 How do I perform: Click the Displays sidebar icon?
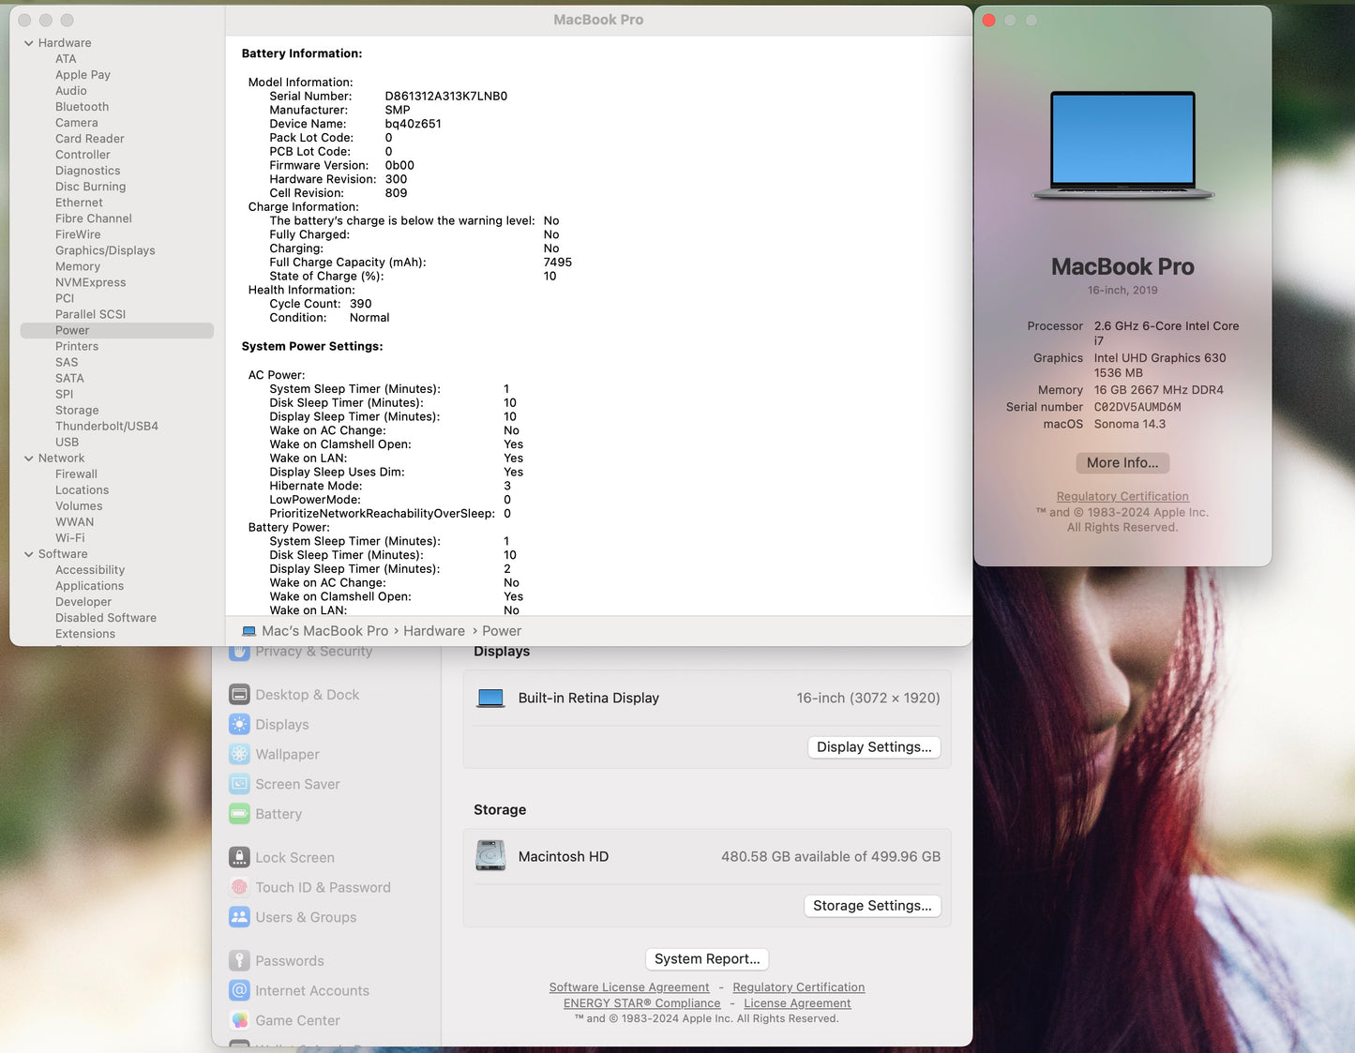[x=239, y=725]
